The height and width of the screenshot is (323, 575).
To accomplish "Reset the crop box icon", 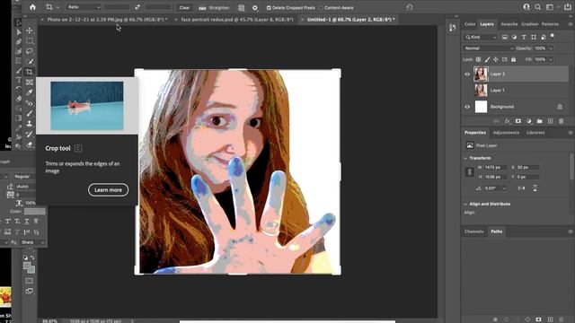I will [x=410, y=7].
